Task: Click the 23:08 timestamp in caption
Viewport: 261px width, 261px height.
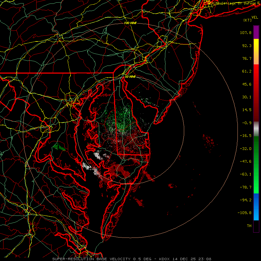Action: pos(205,259)
